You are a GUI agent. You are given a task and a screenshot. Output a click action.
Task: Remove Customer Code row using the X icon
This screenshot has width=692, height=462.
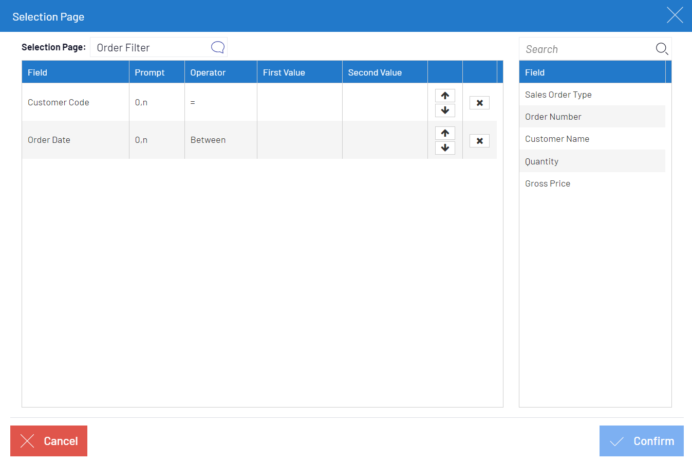(479, 102)
